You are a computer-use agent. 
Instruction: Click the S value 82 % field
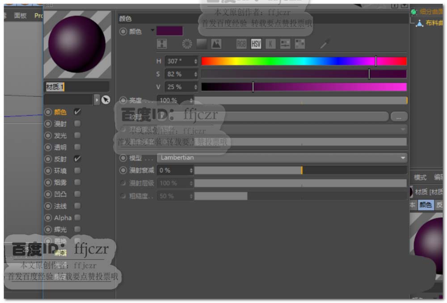[x=179, y=74]
